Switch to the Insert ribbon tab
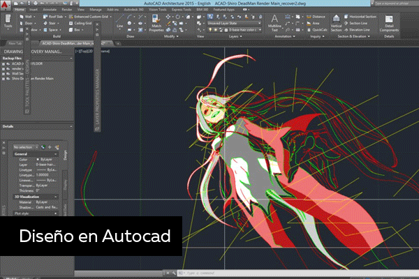The image size is (419, 279). (x=34, y=10)
